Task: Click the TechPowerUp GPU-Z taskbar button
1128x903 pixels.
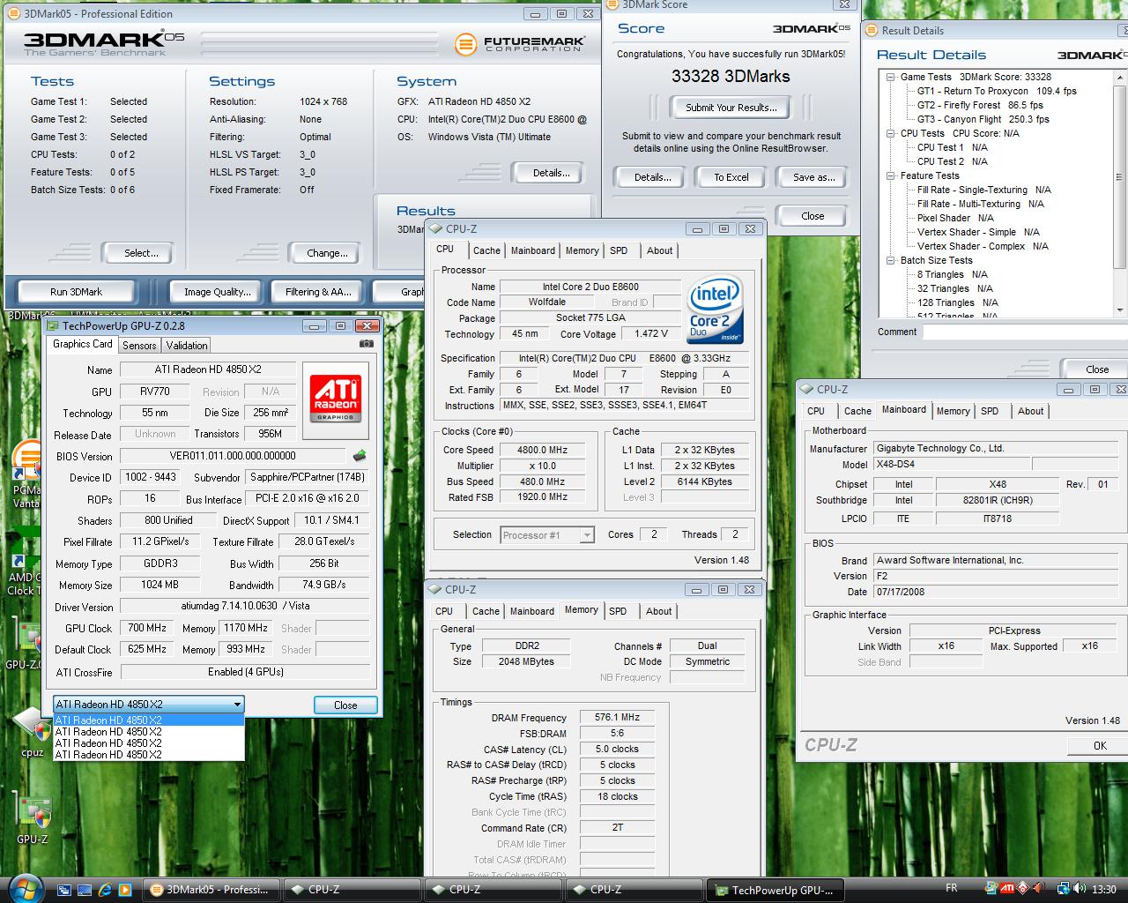Action: coord(775,890)
